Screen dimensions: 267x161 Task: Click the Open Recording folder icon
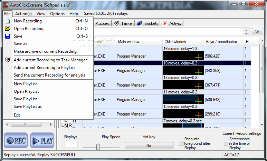8,28
